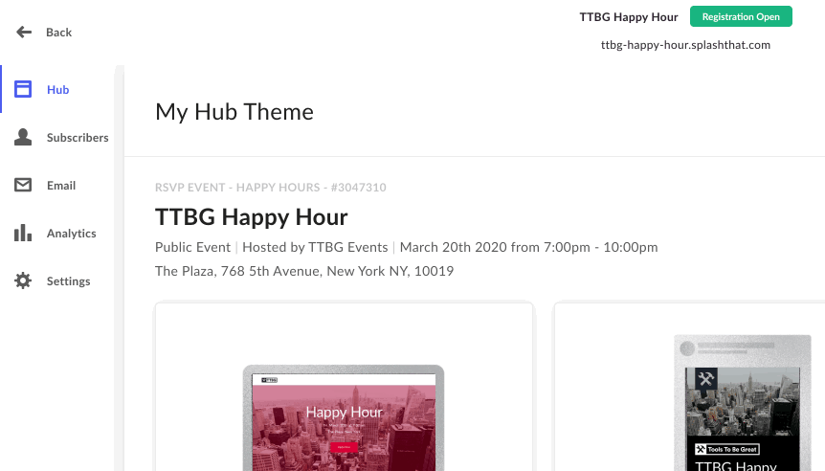Click the Back arrow icon
This screenshot has width=825, height=471.
point(24,33)
